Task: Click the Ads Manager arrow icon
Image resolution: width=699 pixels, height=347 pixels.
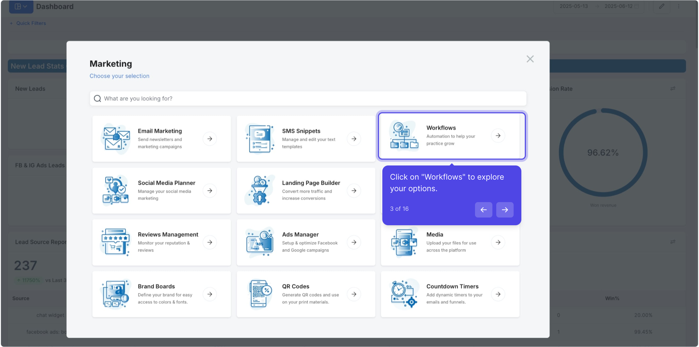Action: pyautogui.click(x=354, y=242)
